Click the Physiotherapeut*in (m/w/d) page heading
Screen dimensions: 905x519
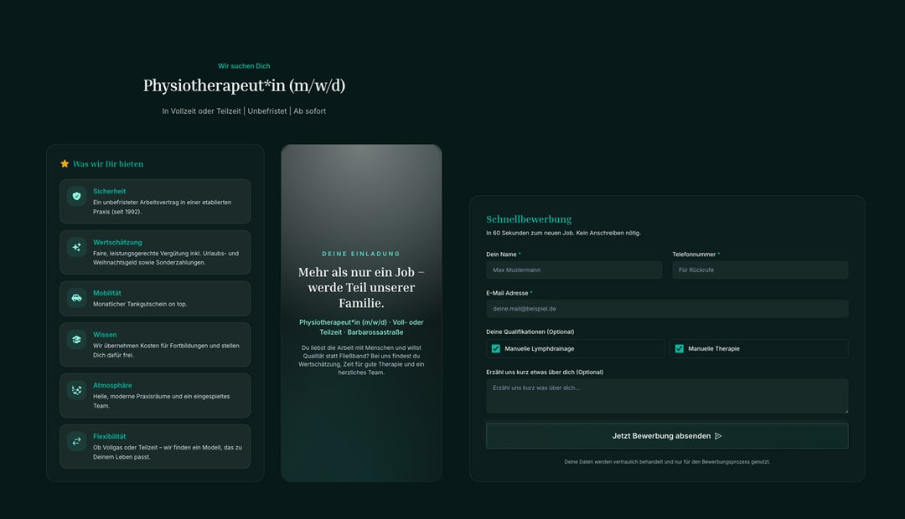[x=244, y=86]
